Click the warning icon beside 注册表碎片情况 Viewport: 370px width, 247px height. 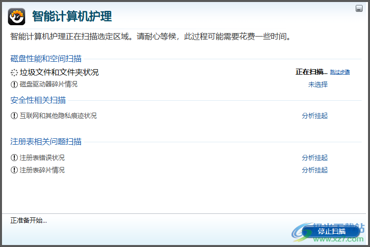pos(14,170)
